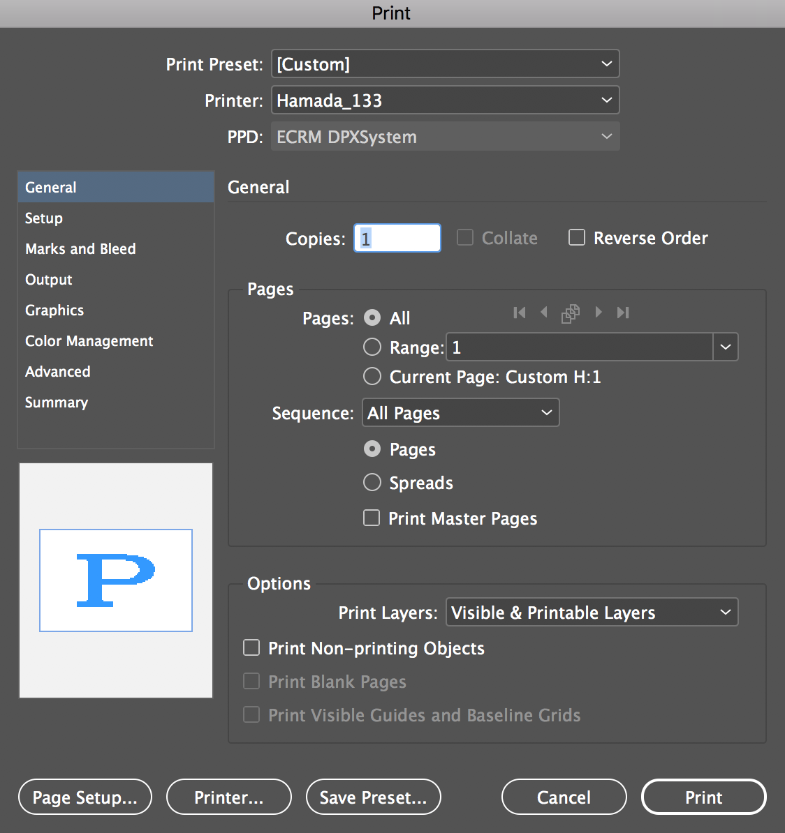Jump to the last page arrow
The width and height of the screenshot is (785, 833).
point(622,313)
